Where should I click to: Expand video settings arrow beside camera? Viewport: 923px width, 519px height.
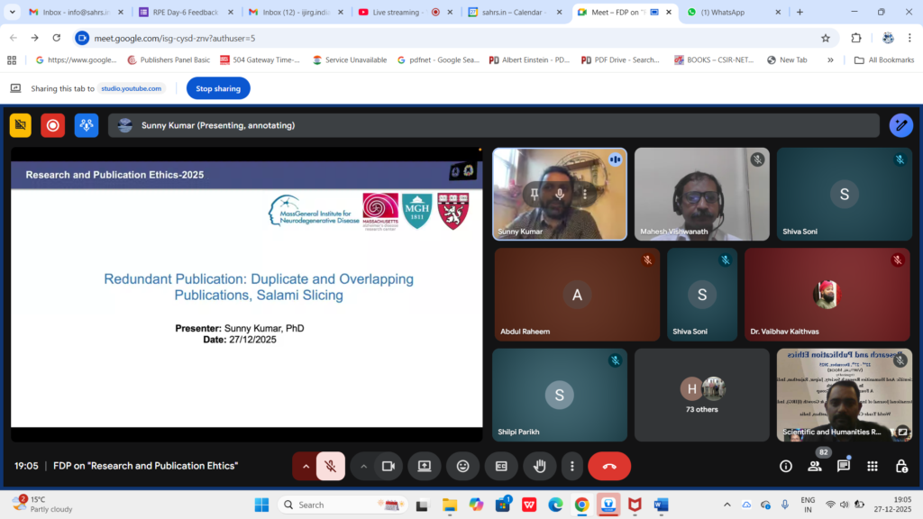pyautogui.click(x=364, y=466)
